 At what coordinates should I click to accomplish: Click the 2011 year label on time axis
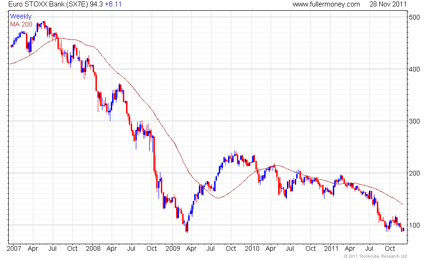[331, 249]
